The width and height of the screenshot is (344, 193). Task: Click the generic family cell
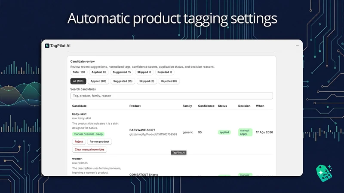(188, 133)
